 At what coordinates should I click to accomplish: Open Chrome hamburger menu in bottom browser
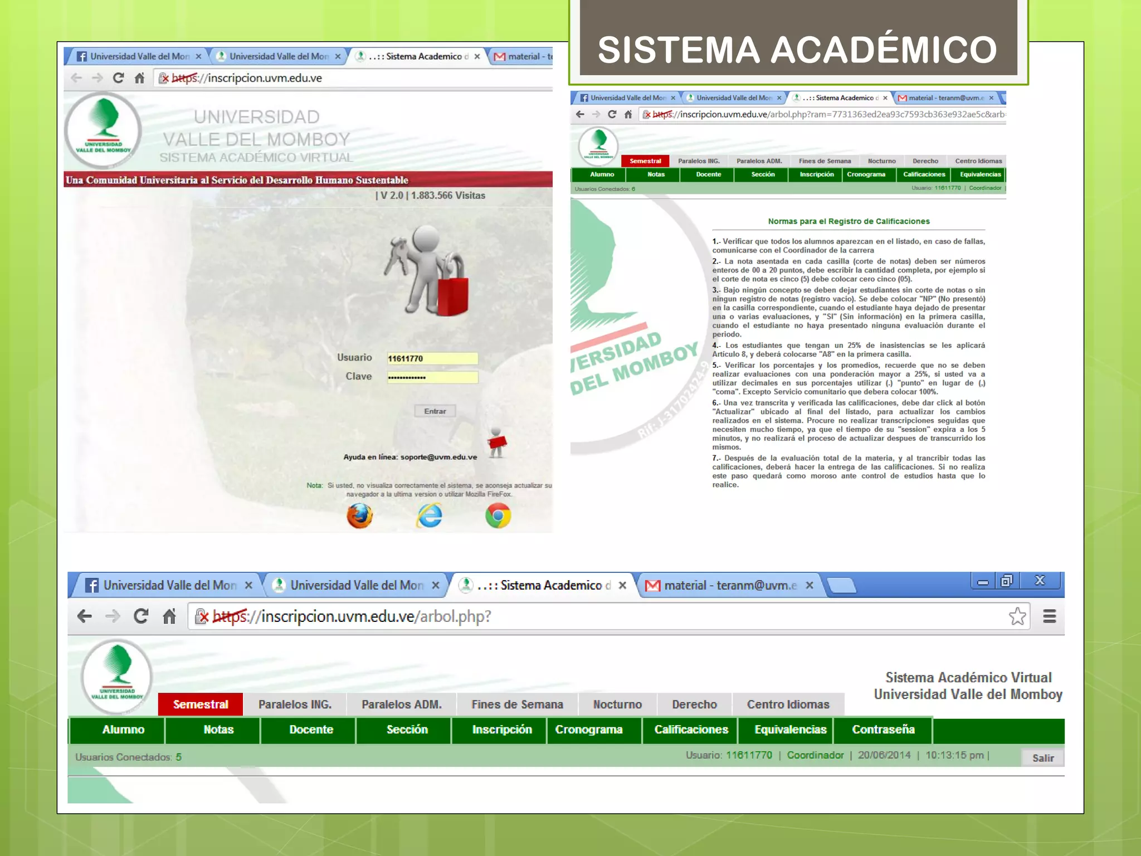[1050, 616]
